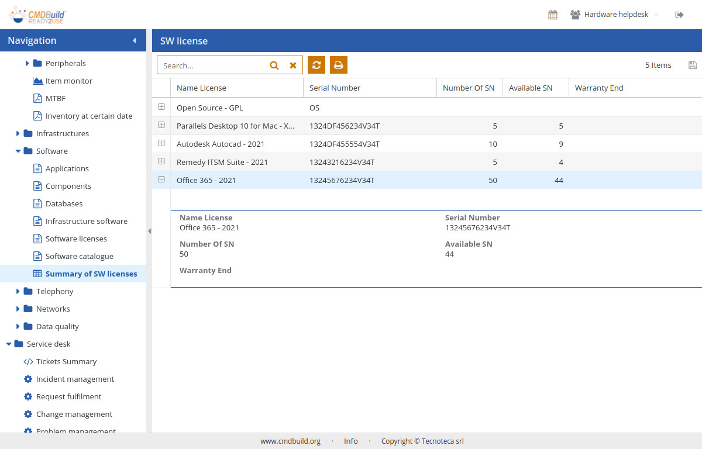Collapse the Software folder
Viewport: 702px width, 449px height.
click(x=18, y=151)
